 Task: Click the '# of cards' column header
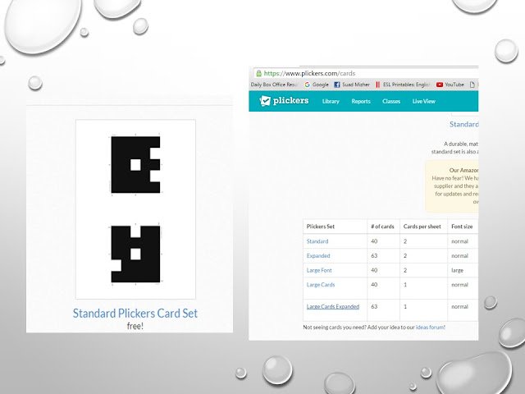point(382,227)
